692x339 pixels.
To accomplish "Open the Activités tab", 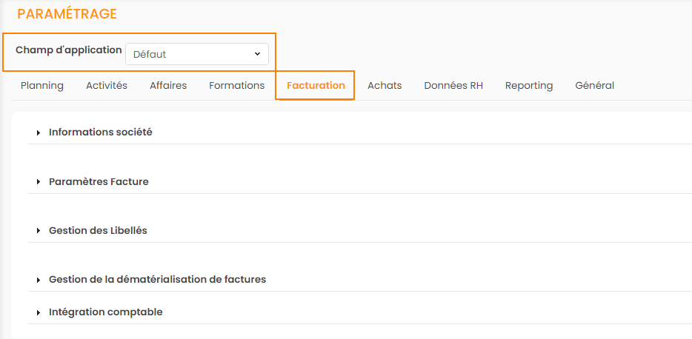I will coord(107,85).
